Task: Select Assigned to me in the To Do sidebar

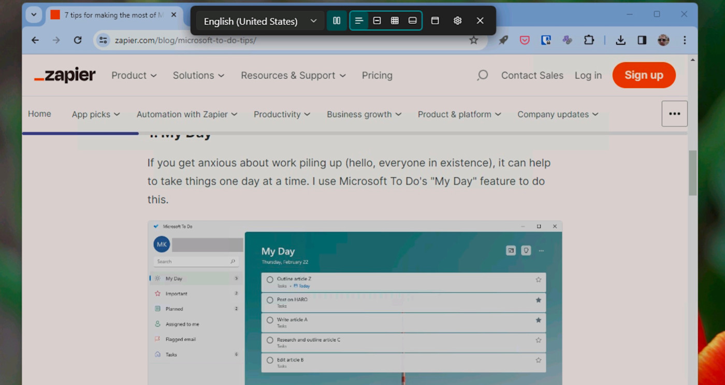Action: click(x=195, y=324)
